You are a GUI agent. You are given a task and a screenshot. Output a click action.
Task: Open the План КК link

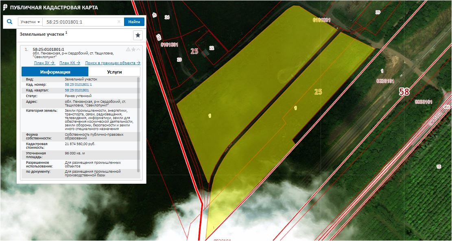tap(70, 63)
